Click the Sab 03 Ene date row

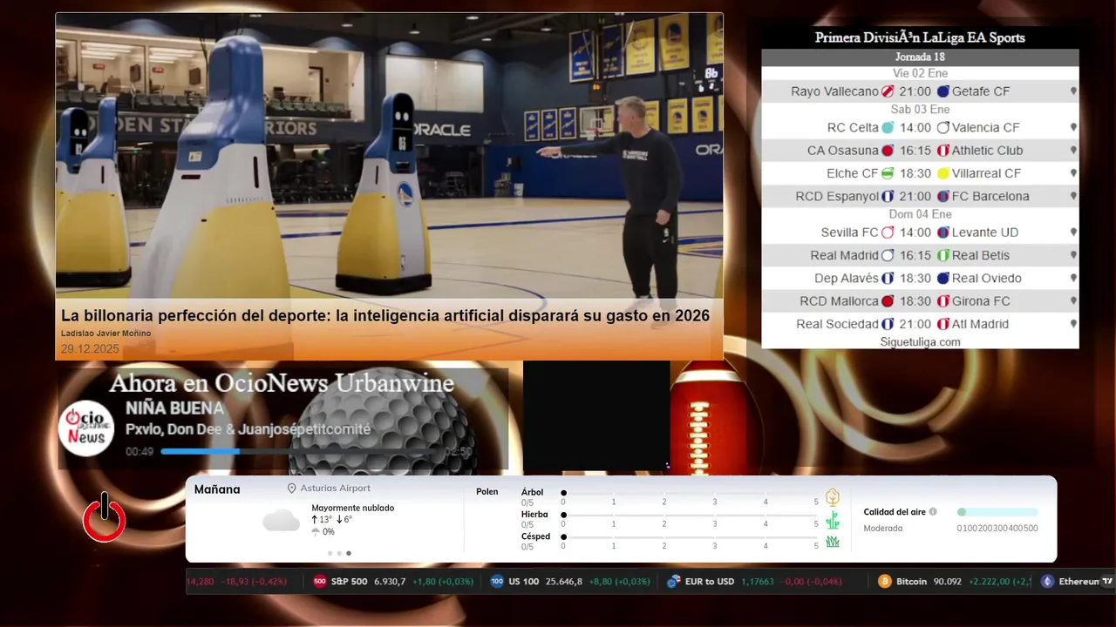[x=920, y=110]
